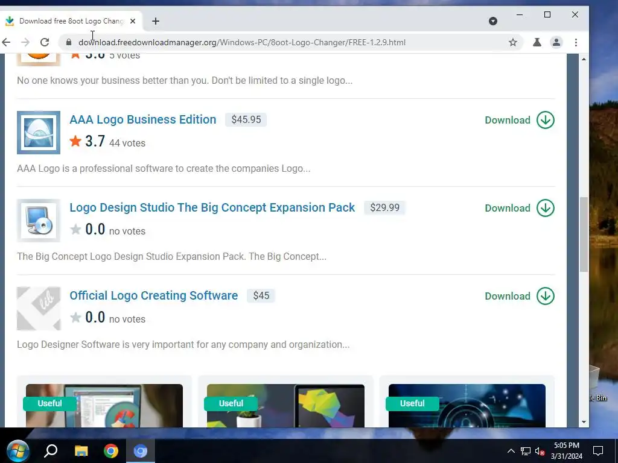Open the notification center icon
The height and width of the screenshot is (463, 618).
coord(598,451)
